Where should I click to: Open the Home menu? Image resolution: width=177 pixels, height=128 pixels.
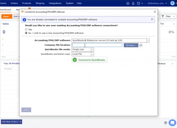[3, 3]
